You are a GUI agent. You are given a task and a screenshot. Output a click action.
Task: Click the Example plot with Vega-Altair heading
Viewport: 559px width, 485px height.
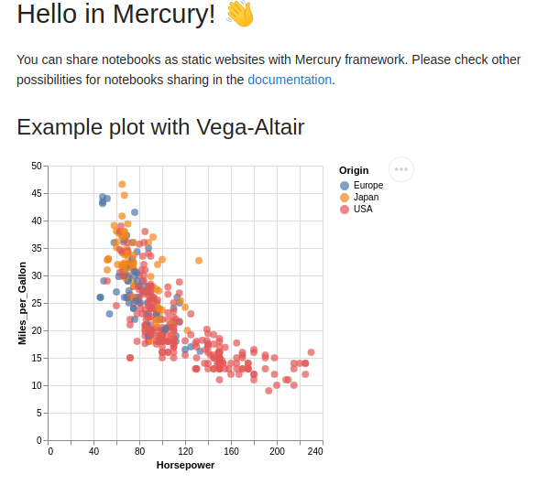tap(160, 127)
